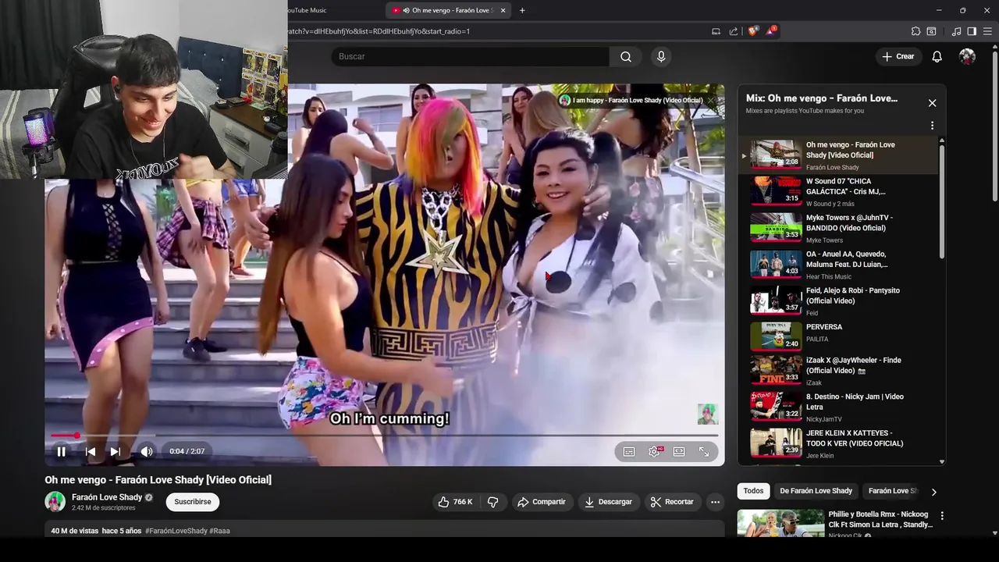Open the notifications bell
The image size is (999, 562).
pyautogui.click(x=937, y=56)
